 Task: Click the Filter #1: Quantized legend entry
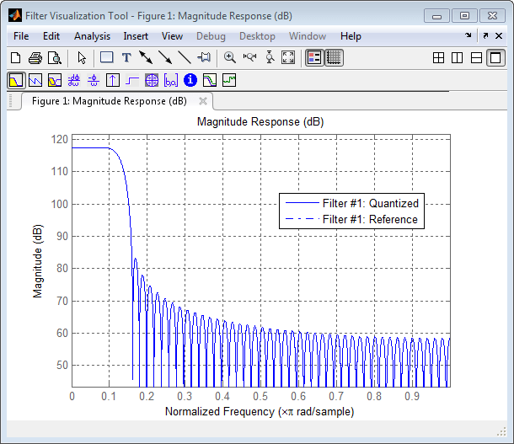(370, 203)
